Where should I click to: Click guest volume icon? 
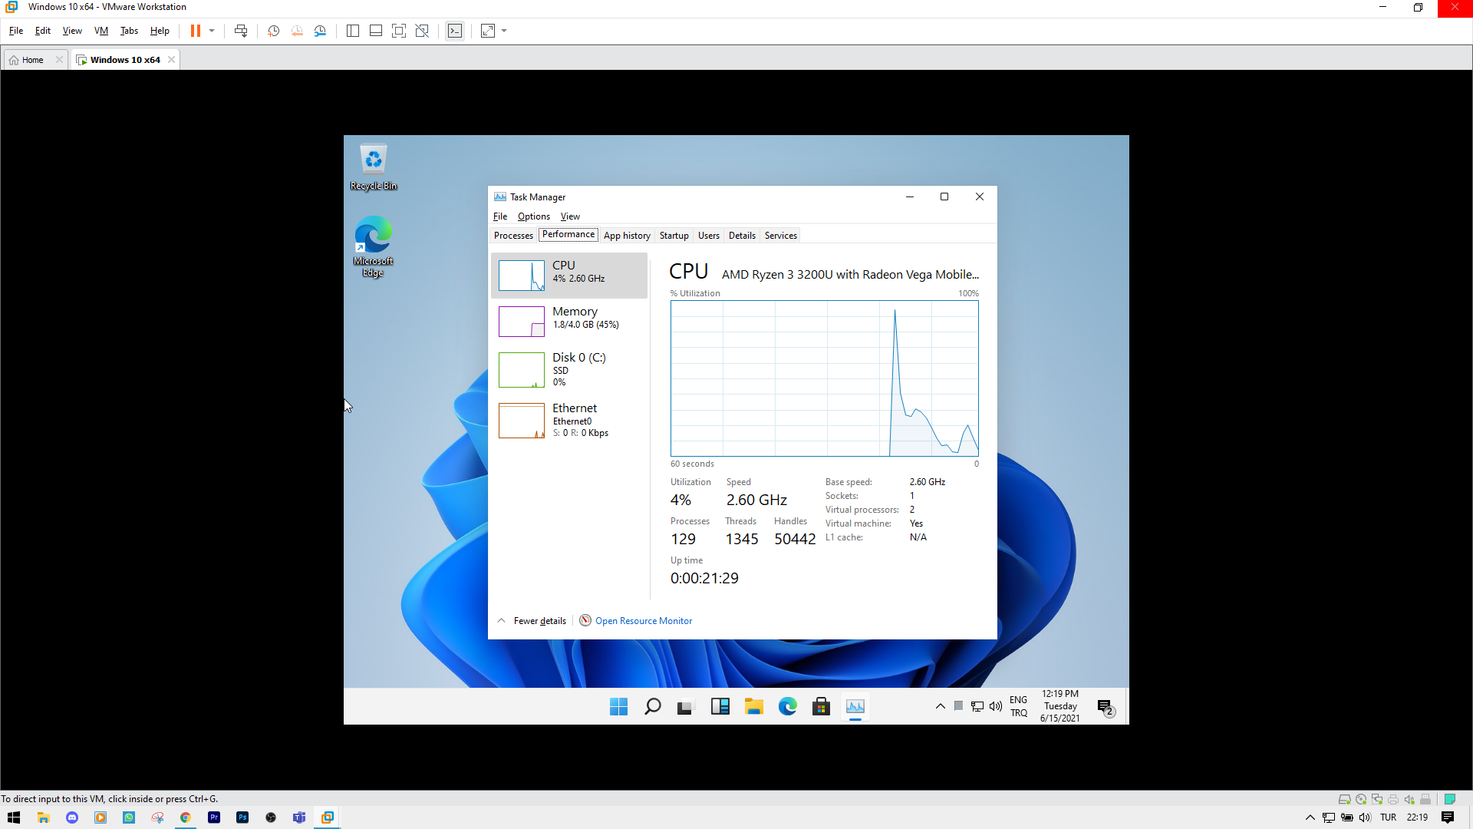click(x=996, y=706)
